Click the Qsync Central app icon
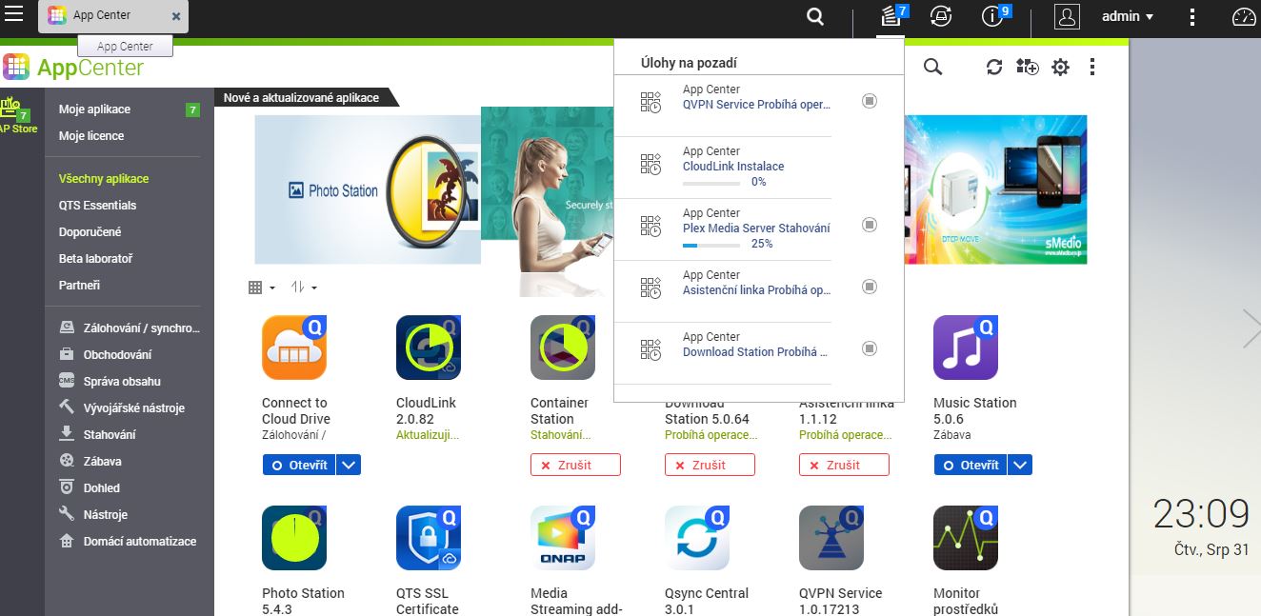 [697, 538]
